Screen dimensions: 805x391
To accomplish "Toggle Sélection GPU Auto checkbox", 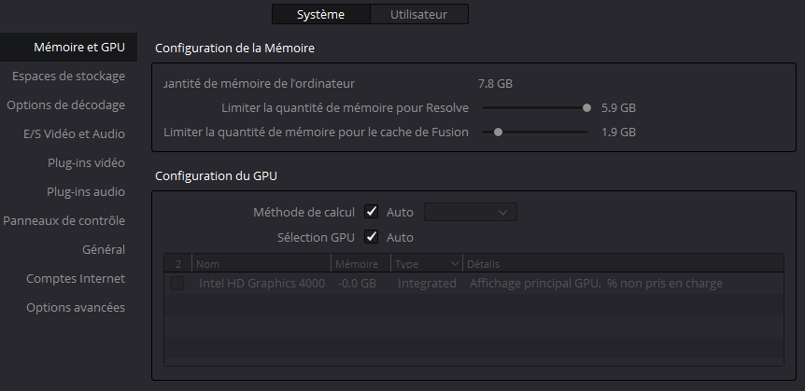I will (371, 237).
